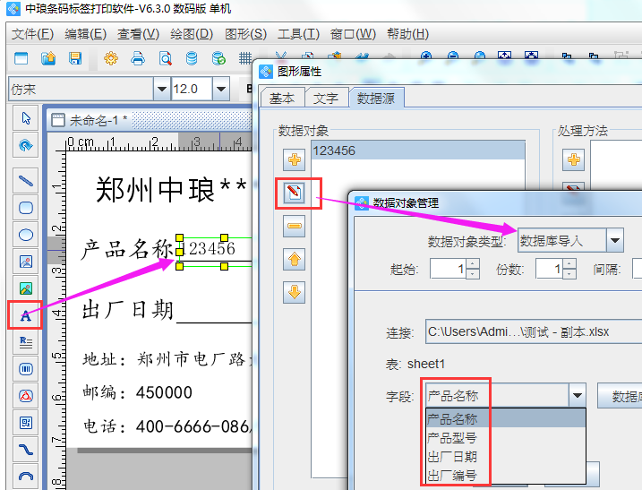This screenshot has width=642, height=490.
Task: Choose 出厂日期 from the field list
Action: click(x=452, y=457)
